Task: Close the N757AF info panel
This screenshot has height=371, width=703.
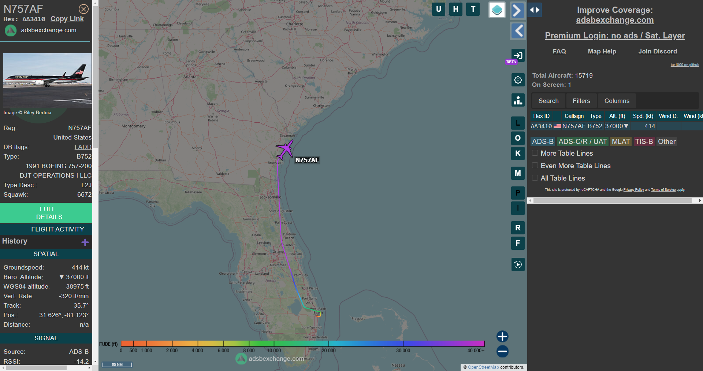Action: [83, 9]
